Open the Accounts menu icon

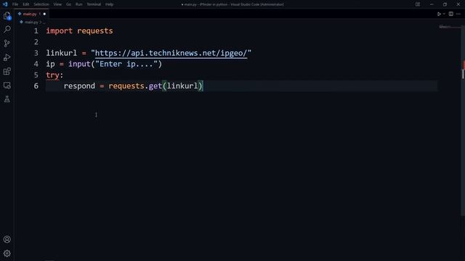click(7, 239)
